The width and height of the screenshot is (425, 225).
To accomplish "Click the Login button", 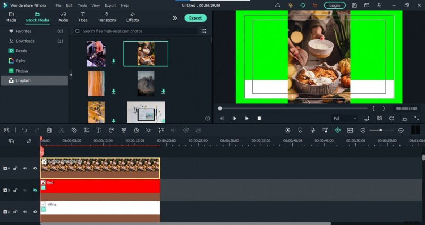I will 335,5.
